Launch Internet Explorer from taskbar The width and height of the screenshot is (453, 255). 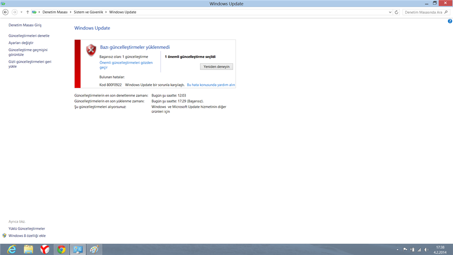coord(12,249)
